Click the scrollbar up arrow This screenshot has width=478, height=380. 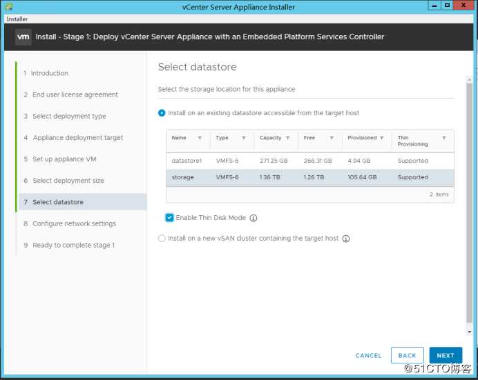[469, 80]
